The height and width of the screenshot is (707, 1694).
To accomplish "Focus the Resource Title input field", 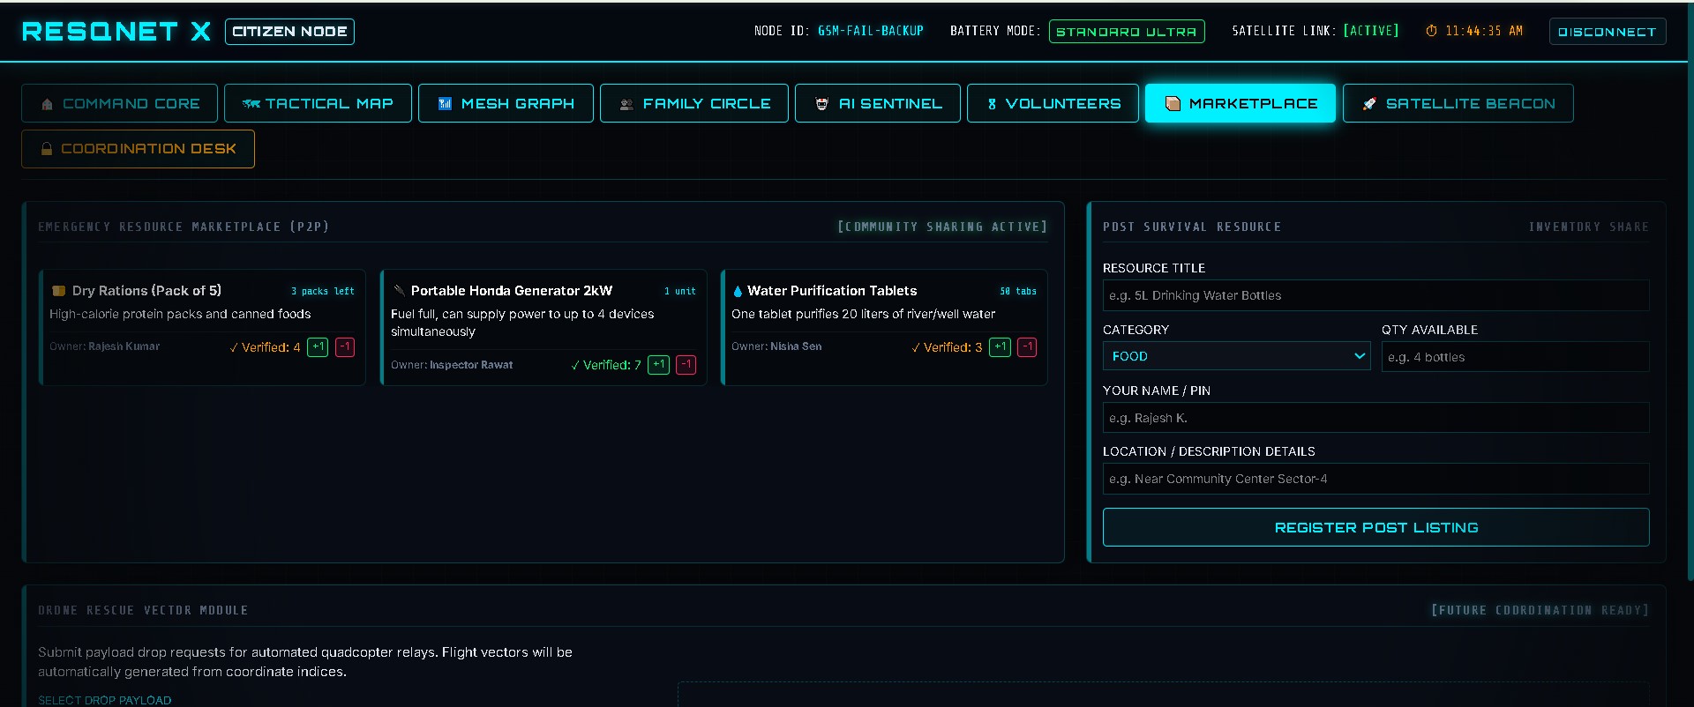I will 1375,295.
